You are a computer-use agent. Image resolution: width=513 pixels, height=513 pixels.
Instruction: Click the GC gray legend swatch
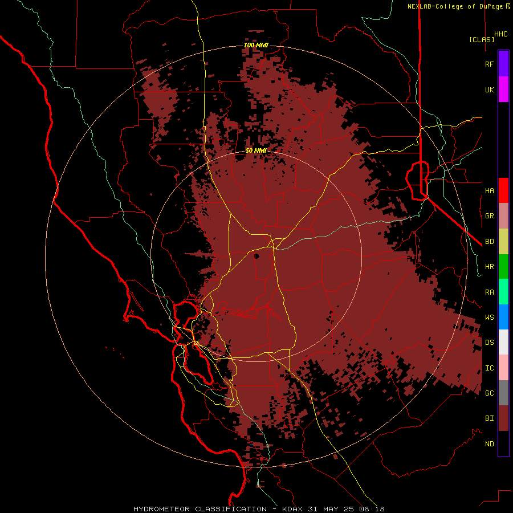[x=503, y=393]
